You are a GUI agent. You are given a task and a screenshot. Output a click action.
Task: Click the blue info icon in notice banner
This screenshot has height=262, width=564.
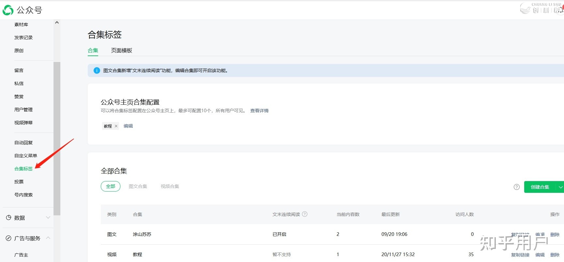coord(97,70)
